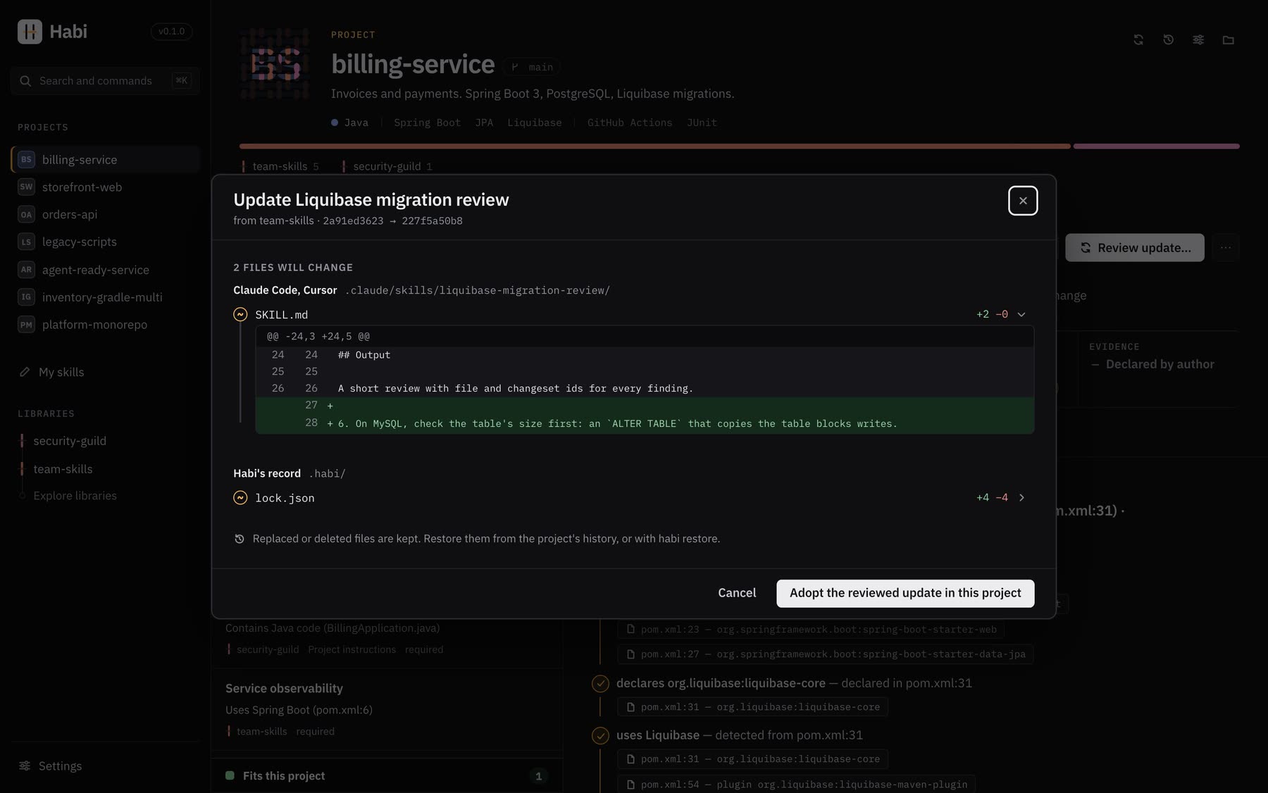The height and width of the screenshot is (793, 1268).
Task: Click the main branch badge
Action: [532, 67]
